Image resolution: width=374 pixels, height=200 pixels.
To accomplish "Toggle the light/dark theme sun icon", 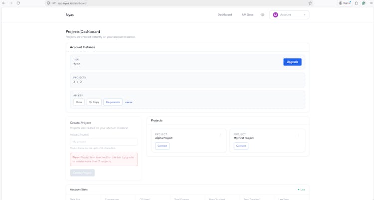I will point(263,15).
